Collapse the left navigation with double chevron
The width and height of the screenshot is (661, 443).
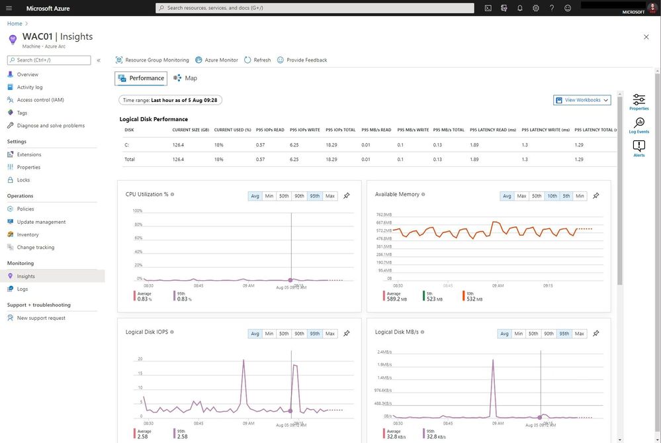99,60
